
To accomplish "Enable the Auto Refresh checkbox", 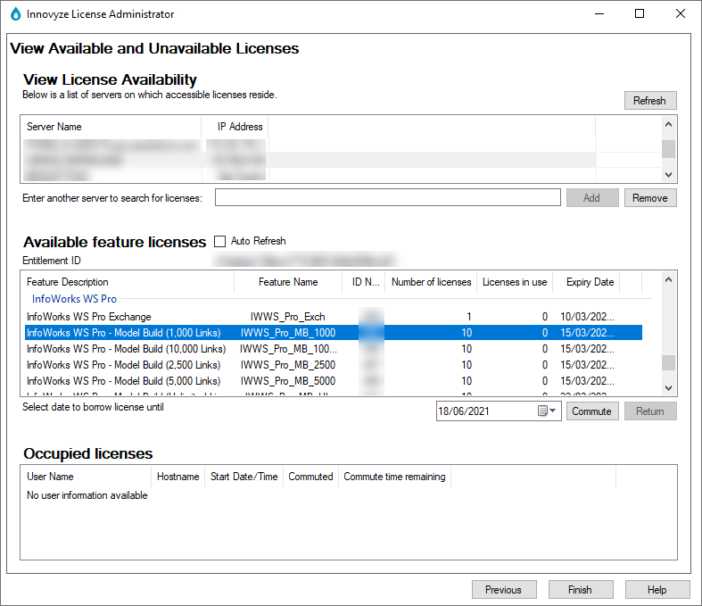I will click(x=219, y=241).
